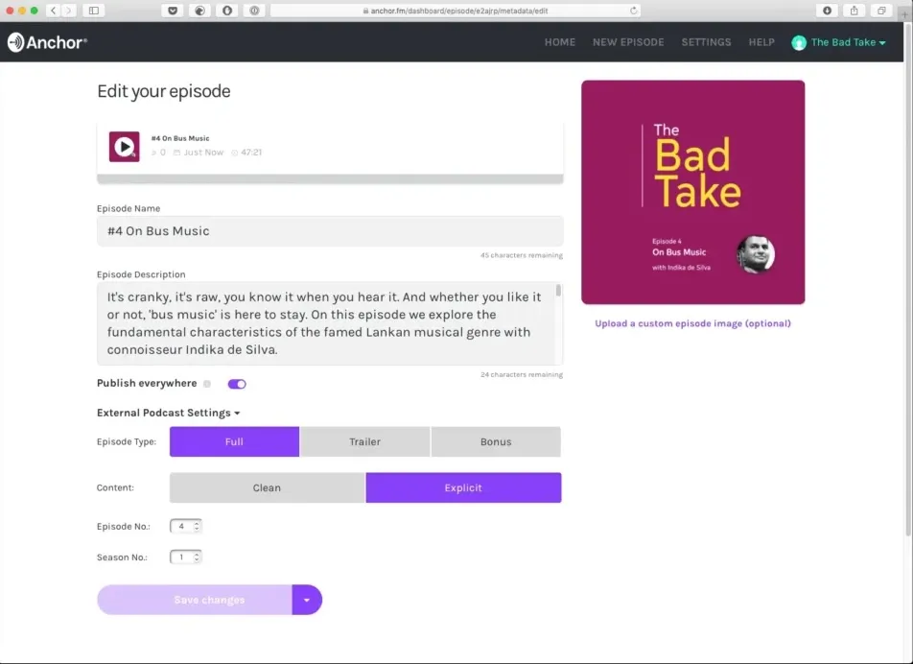
Task: Open HELP in navigation
Action: click(761, 42)
